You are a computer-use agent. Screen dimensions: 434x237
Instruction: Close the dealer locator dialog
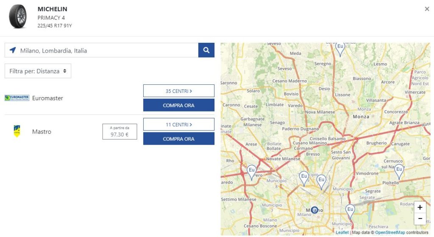427,9
